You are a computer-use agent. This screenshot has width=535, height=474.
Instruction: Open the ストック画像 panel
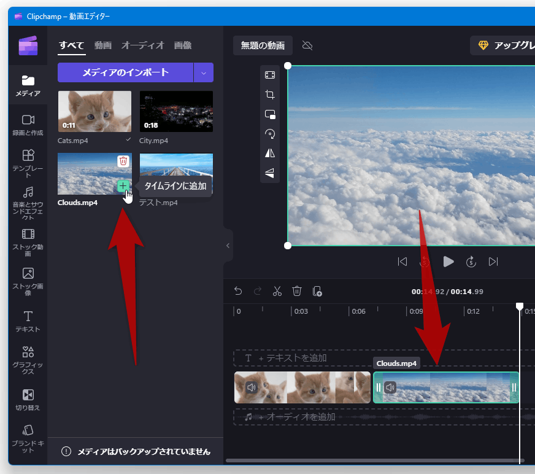click(x=28, y=281)
